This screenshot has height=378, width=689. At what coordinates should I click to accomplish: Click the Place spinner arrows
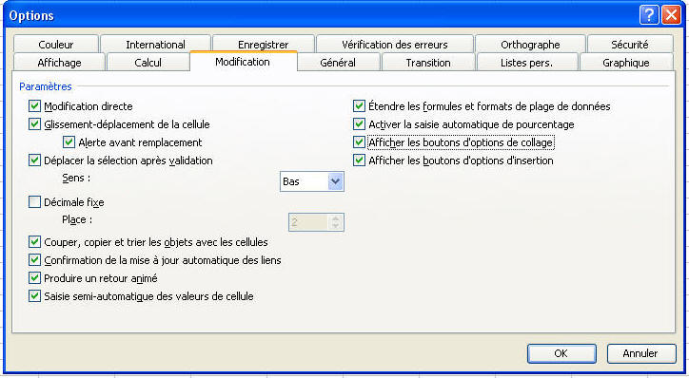(x=335, y=222)
